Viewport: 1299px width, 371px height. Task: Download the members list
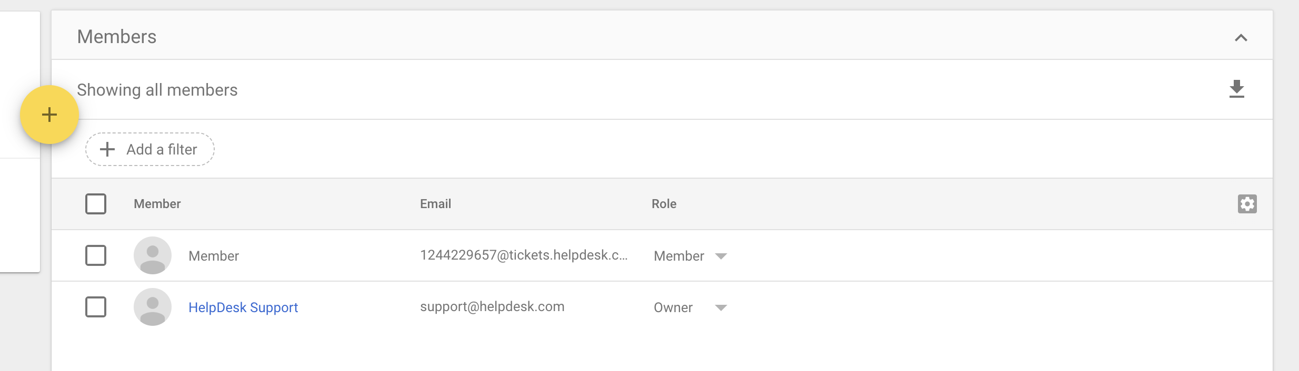[1236, 89]
